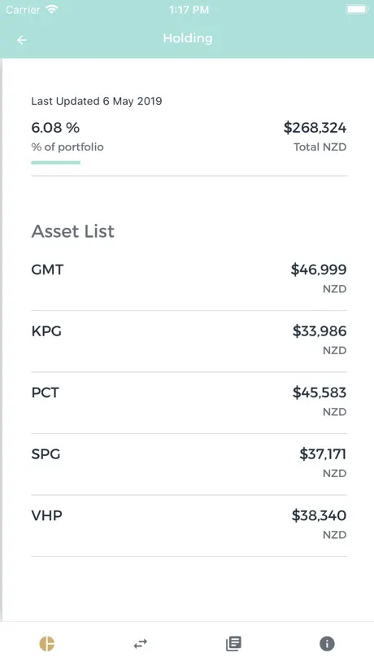
Task: Tap the $38,340 VHP value
Action: 319,515
